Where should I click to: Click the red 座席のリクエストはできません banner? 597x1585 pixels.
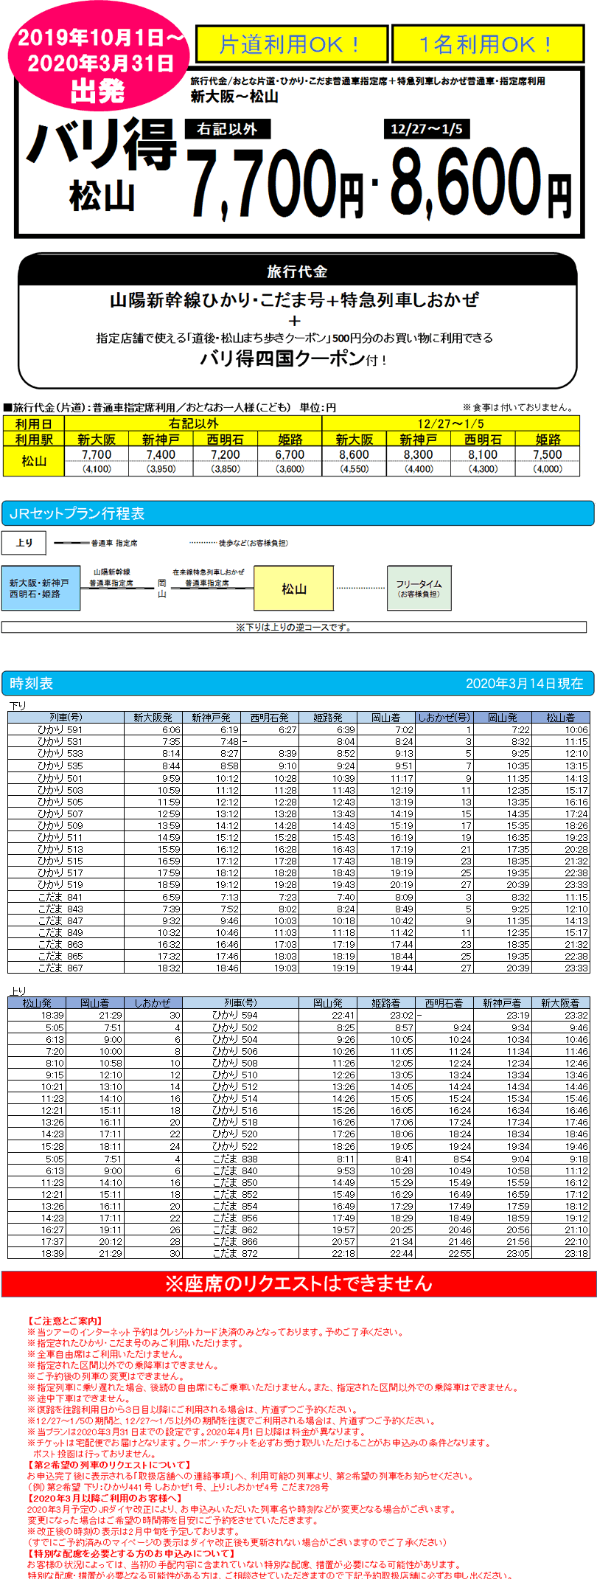tap(298, 1283)
